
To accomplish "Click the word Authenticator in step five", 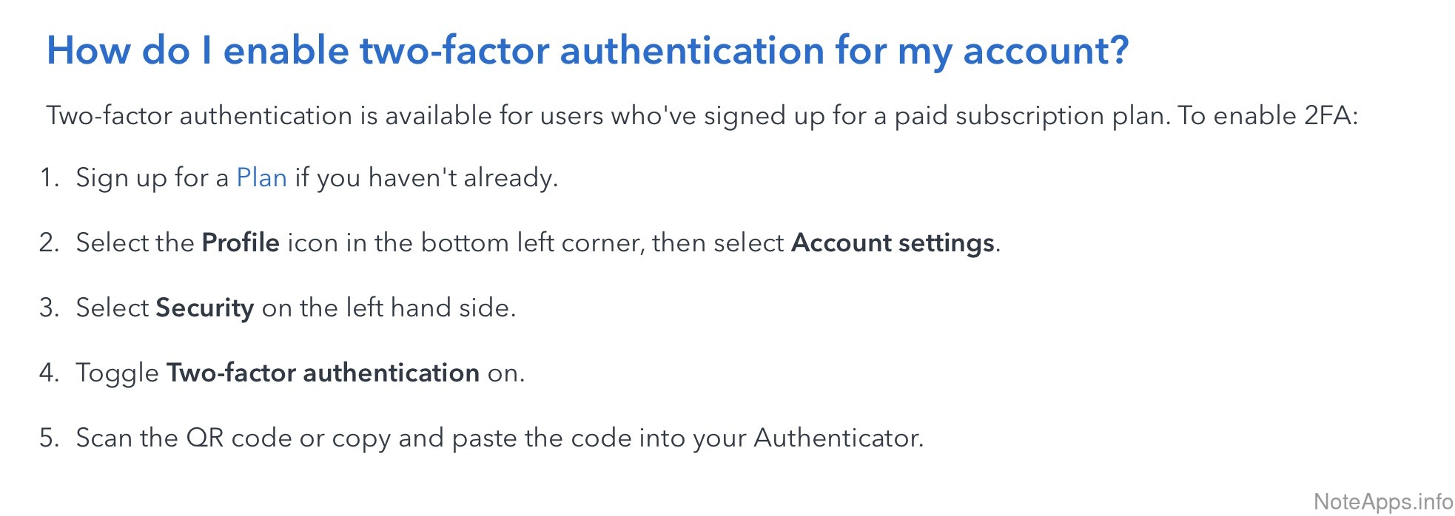I will tap(838, 438).
